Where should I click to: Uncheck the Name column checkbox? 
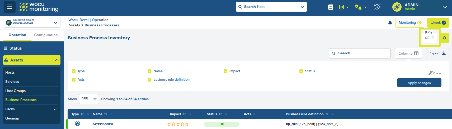pyautogui.click(x=149, y=71)
